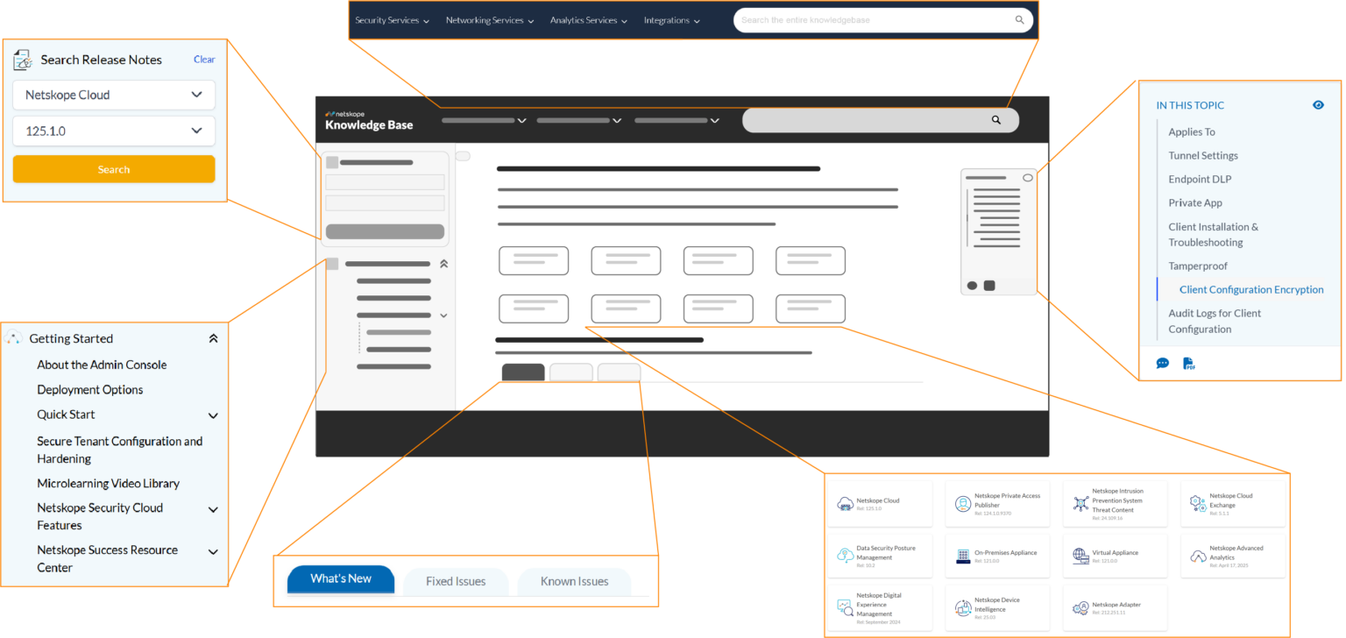The height and width of the screenshot is (638, 1346).
Task: Open the Networking Services menu
Action: (489, 19)
